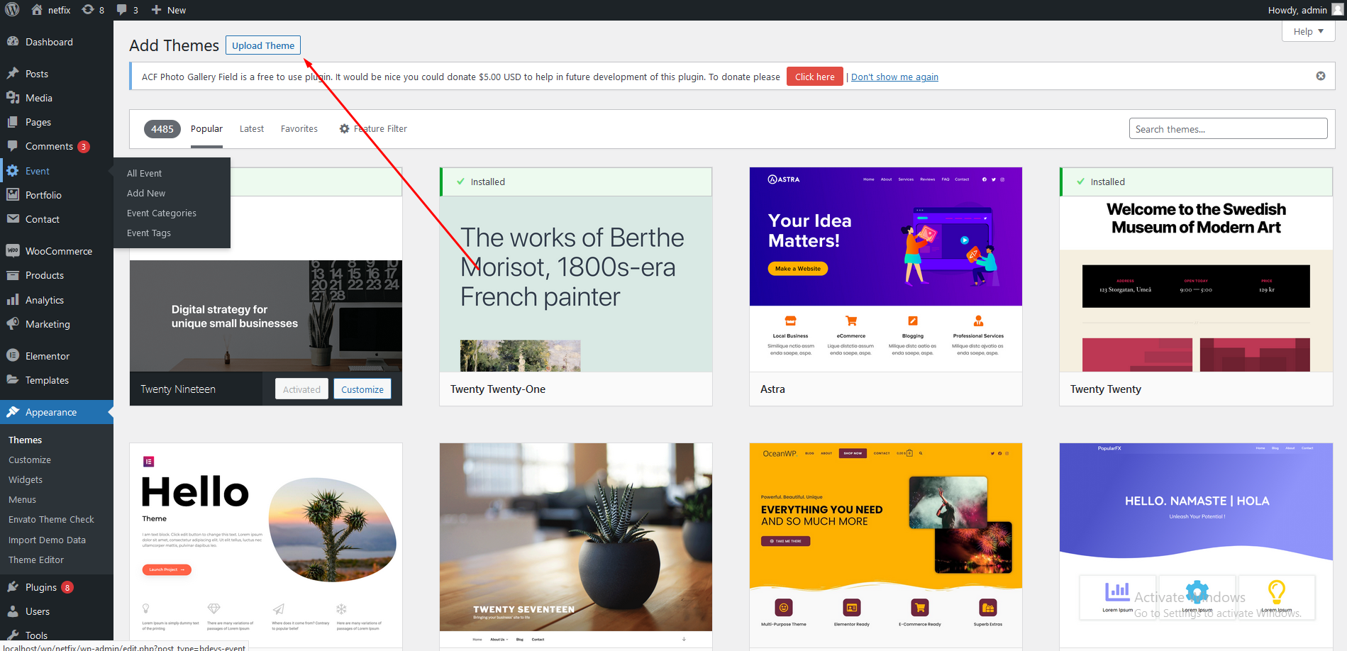1347x651 pixels.
Task: Click the Plugins update count badge 8
Action: (x=67, y=587)
